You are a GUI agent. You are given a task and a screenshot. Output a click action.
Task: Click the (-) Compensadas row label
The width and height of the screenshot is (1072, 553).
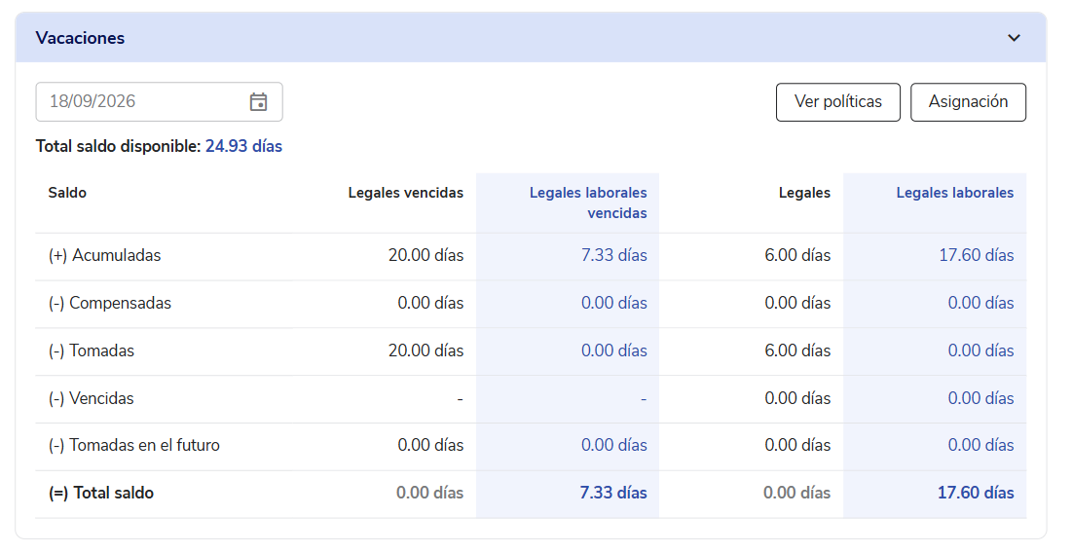(x=109, y=303)
